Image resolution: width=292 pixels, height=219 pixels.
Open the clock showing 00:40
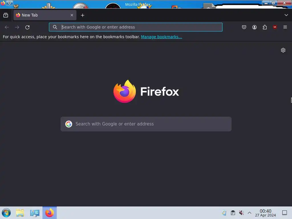tap(265, 213)
